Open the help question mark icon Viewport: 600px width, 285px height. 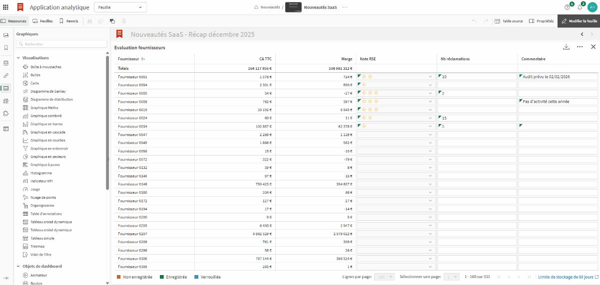pyautogui.click(x=567, y=7)
